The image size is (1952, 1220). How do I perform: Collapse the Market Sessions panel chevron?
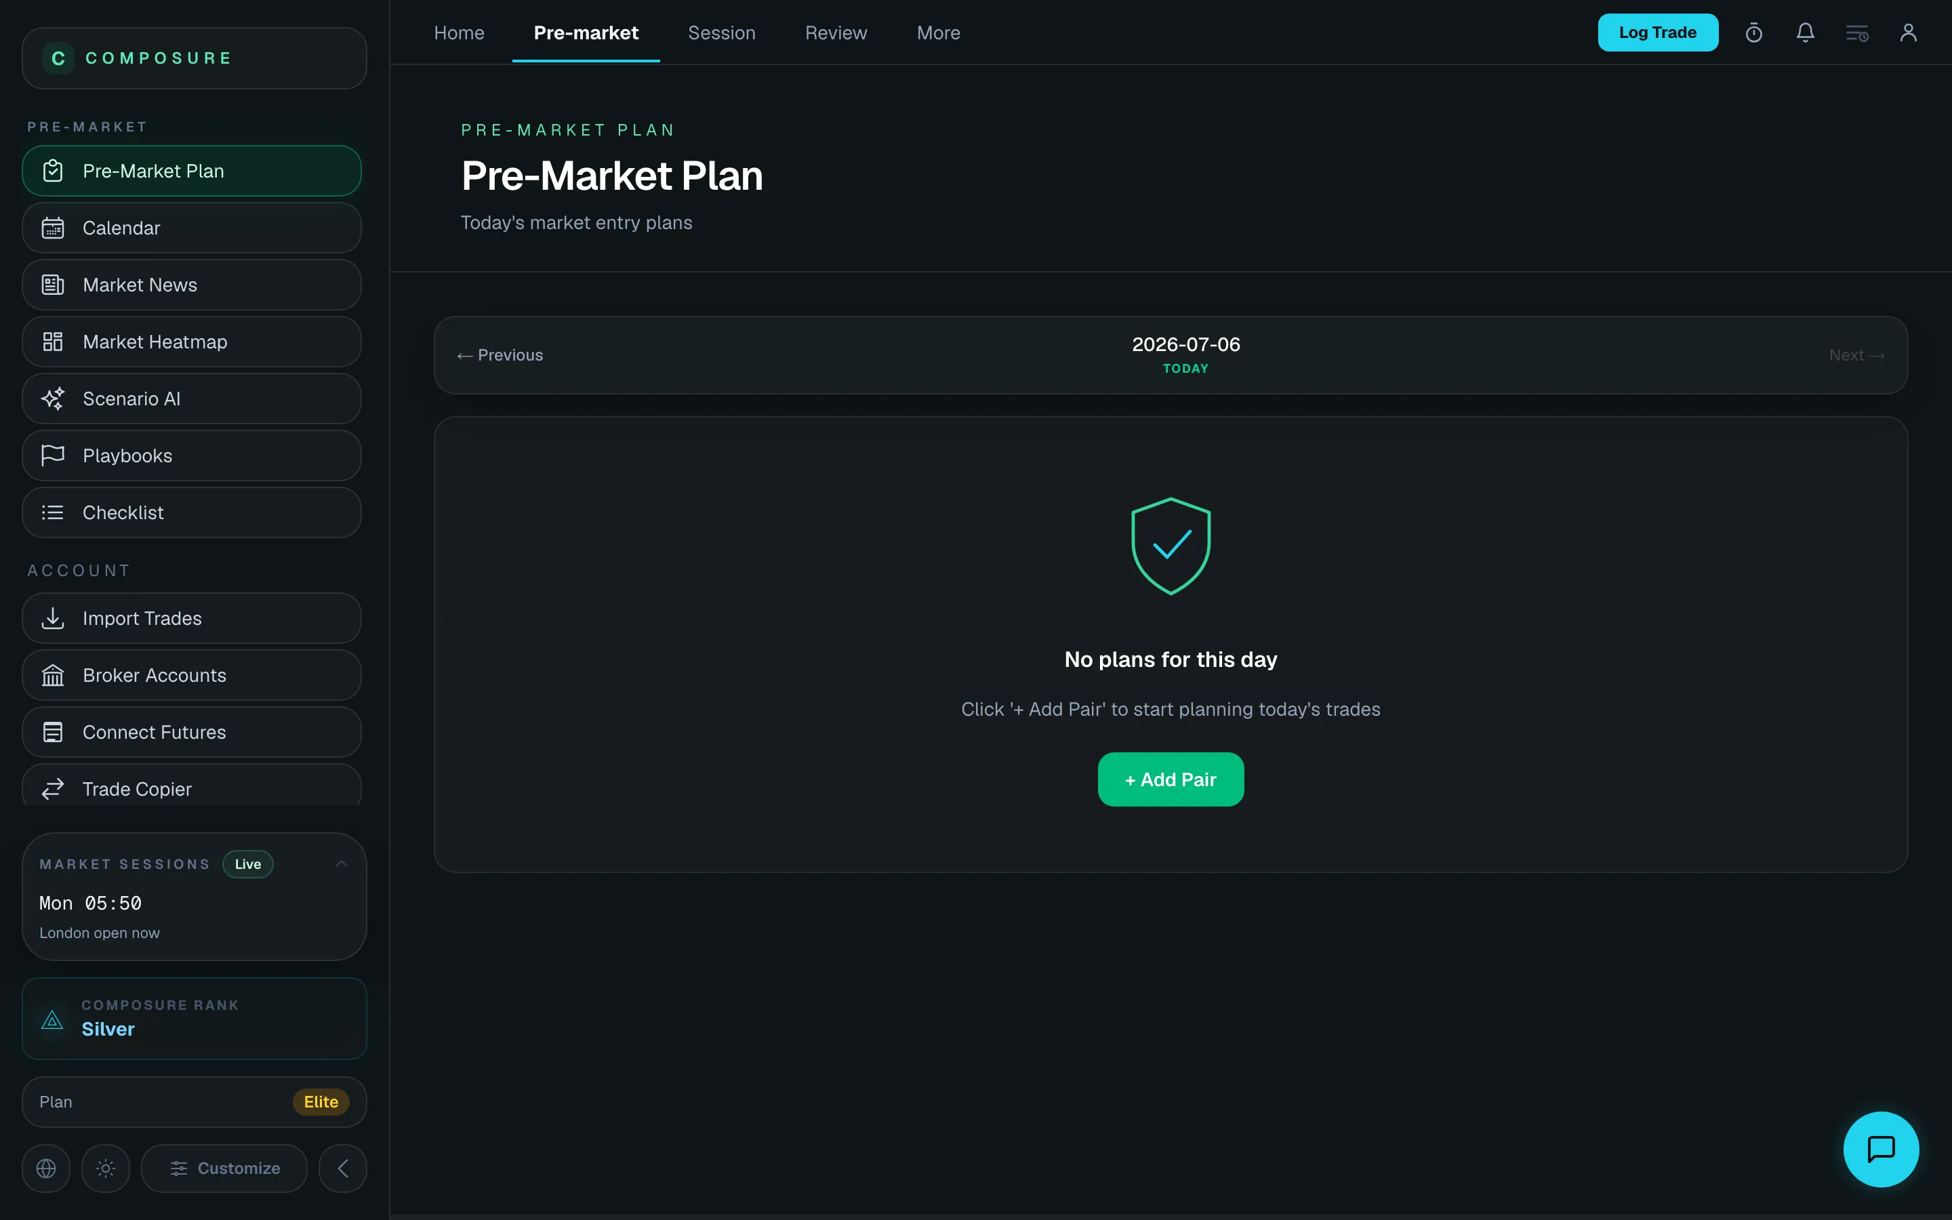point(342,864)
